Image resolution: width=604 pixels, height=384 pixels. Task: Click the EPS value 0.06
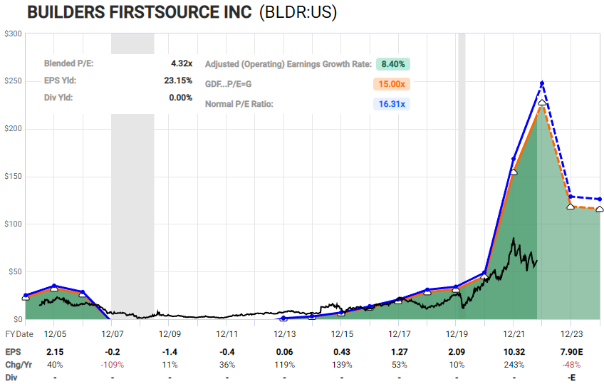[x=285, y=352]
